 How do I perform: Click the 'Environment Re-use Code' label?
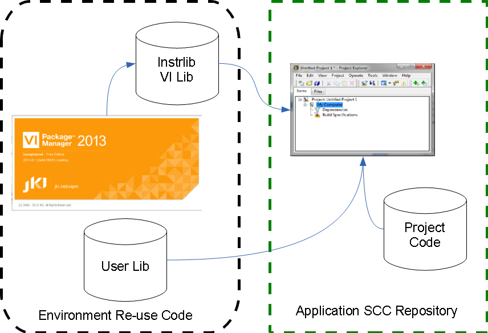coord(116,315)
